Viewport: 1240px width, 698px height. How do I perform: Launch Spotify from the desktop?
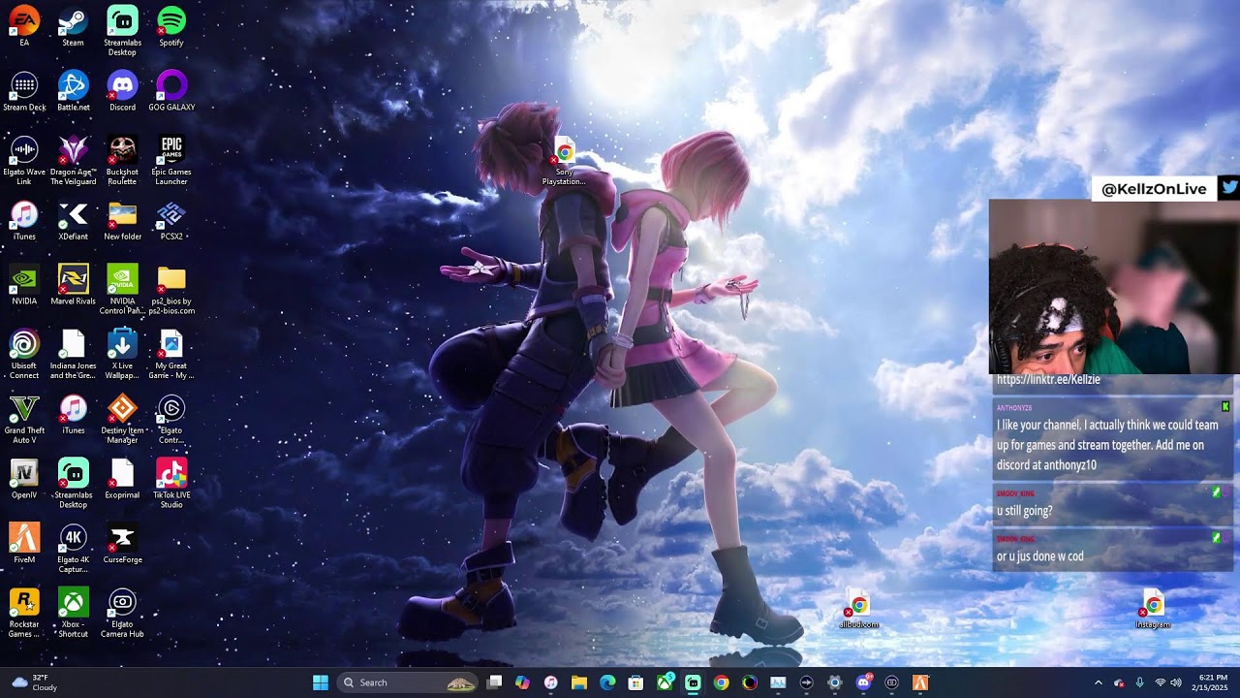tap(171, 22)
